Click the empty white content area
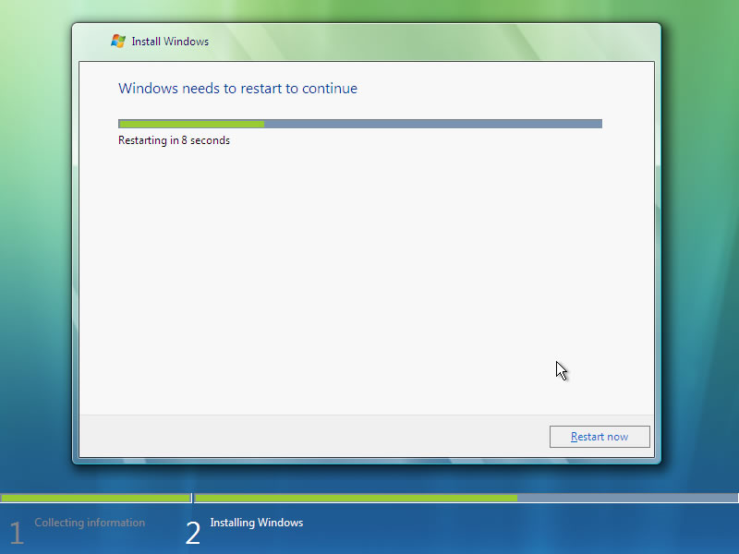The width and height of the screenshot is (739, 554). (x=369, y=277)
